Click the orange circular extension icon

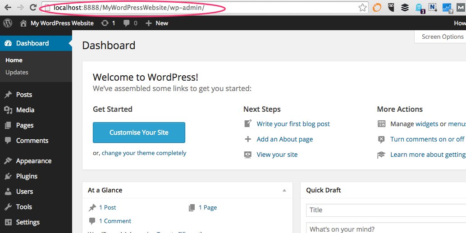coord(377,7)
